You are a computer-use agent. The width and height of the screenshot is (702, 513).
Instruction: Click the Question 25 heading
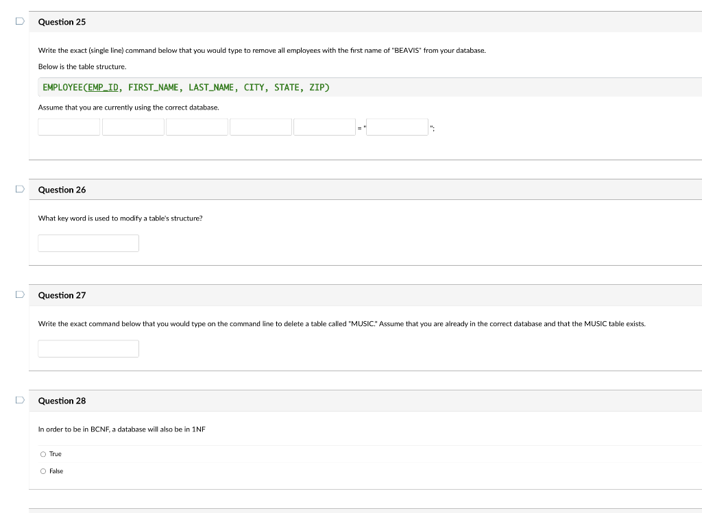point(62,22)
